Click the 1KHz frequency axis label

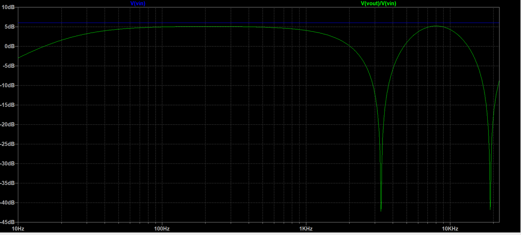click(x=306, y=229)
